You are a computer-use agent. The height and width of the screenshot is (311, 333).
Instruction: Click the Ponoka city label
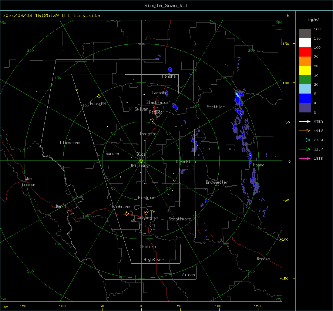pos(169,76)
